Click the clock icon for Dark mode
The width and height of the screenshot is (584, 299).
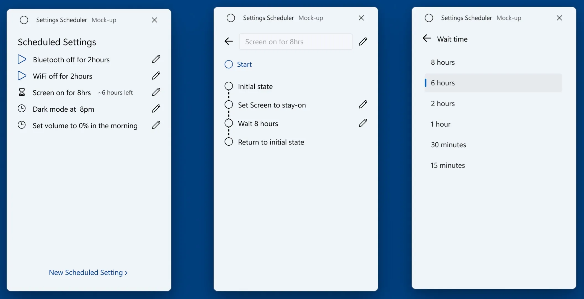22,109
